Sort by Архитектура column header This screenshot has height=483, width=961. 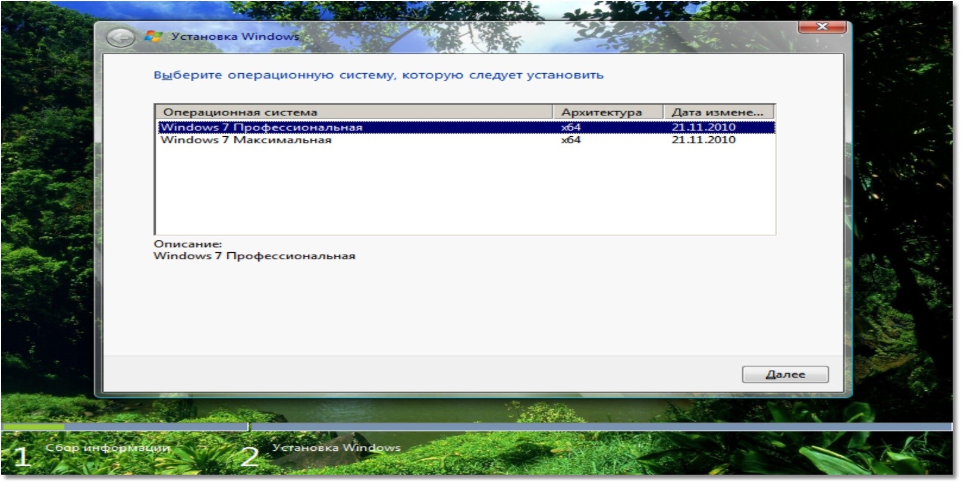tap(608, 112)
